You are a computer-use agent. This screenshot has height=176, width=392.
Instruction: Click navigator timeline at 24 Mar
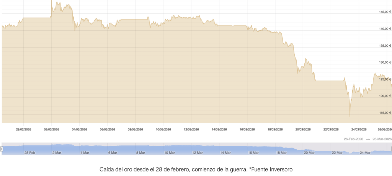[x=364, y=153]
